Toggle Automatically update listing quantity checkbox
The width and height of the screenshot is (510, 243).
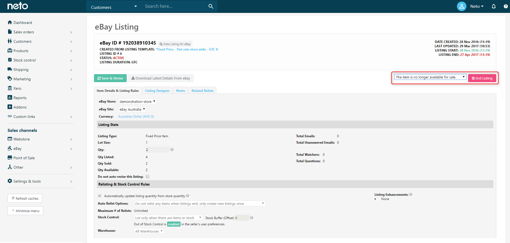100,196
